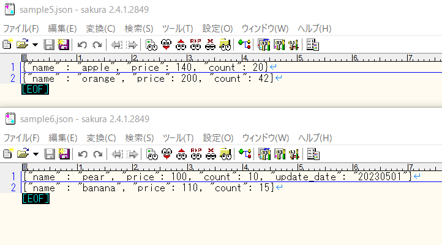Open common settings icon in sample5.json window
Image resolution: width=442 pixels, height=245 pixels.
pos(293,45)
